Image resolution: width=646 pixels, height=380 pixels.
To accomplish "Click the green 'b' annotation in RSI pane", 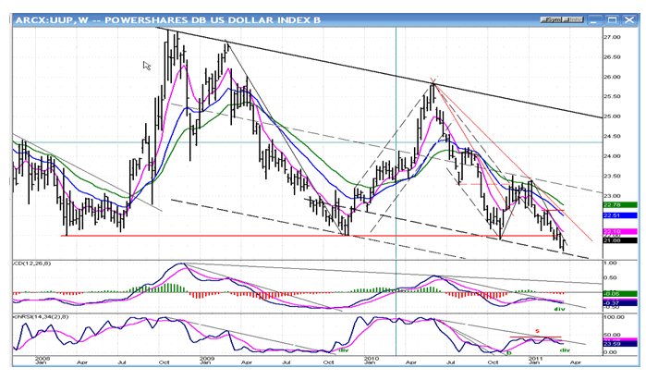I will (x=509, y=353).
